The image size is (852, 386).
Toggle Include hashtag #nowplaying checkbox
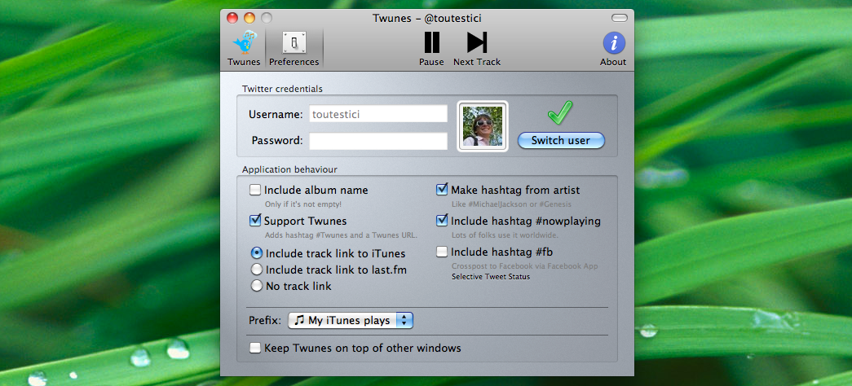tap(443, 221)
